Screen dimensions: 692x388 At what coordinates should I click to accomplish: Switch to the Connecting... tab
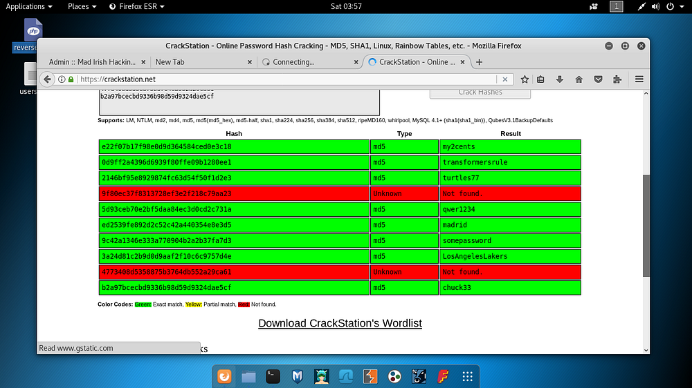click(293, 62)
